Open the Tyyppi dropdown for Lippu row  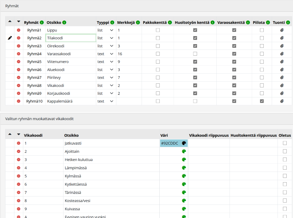(x=105, y=30)
